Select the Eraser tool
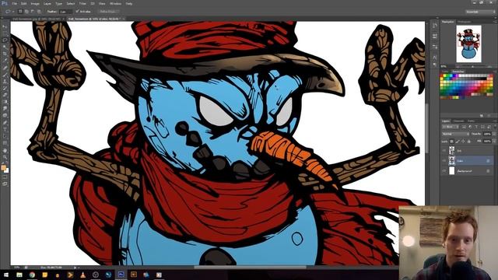This screenshot has height=280, width=498. click(x=5, y=95)
